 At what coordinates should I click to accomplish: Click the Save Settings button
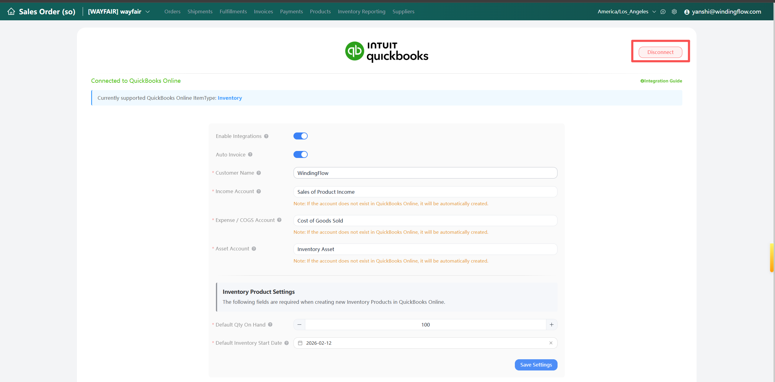point(536,365)
